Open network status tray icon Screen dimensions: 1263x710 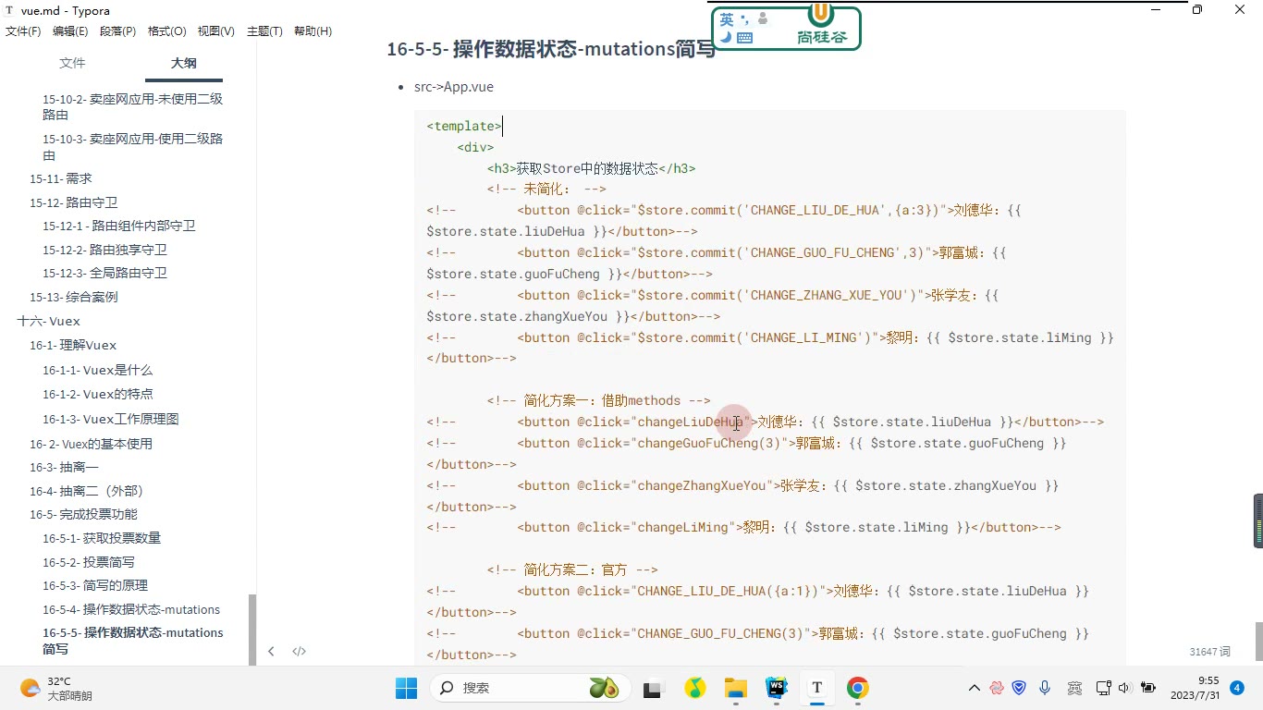coord(1103,688)
